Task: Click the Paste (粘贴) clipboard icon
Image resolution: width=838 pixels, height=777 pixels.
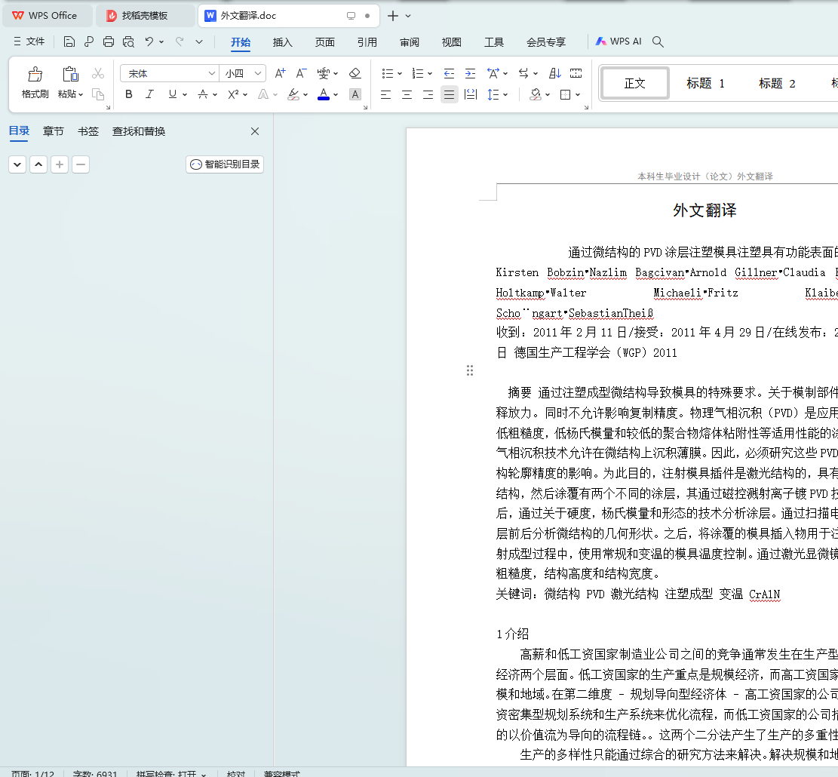Action: 70,74
